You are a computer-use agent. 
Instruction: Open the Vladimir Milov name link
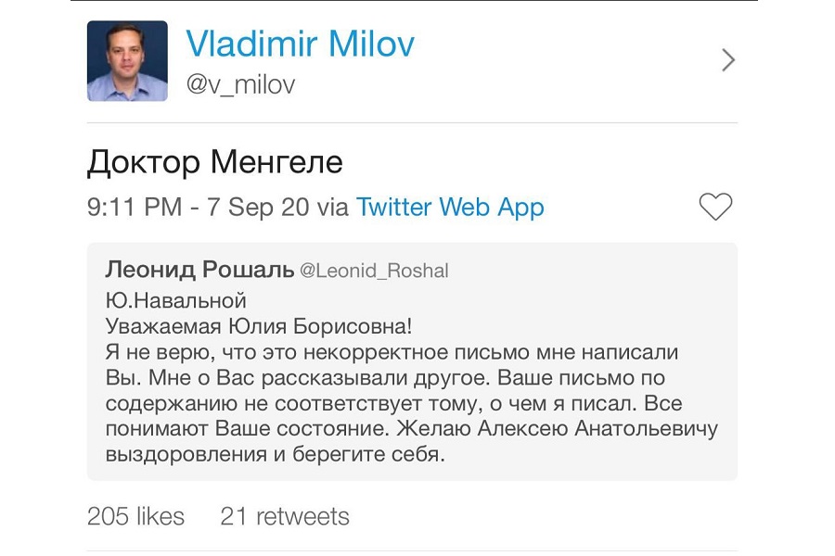300,44
